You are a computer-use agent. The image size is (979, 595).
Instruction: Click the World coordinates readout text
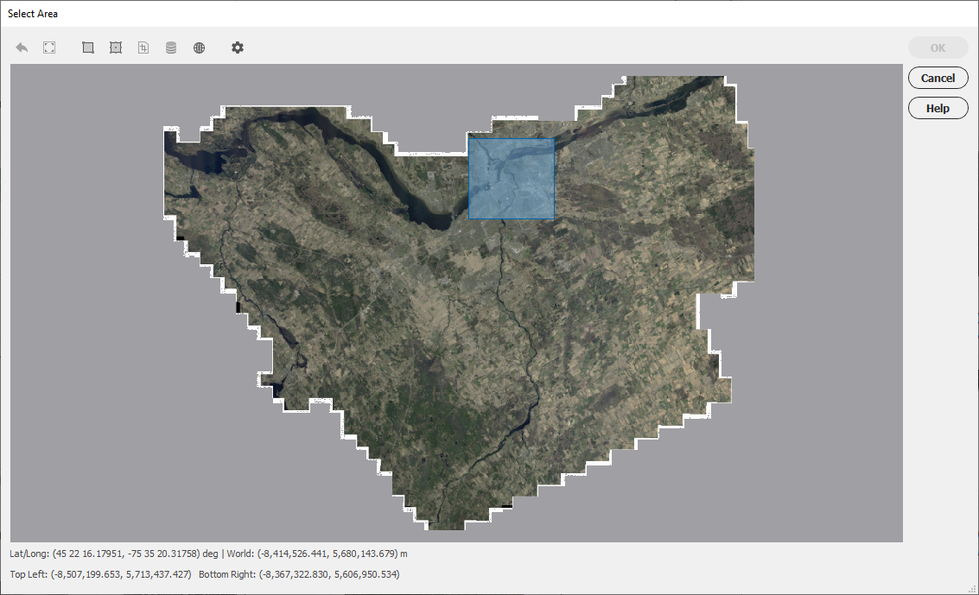click(x=317, y=554)
